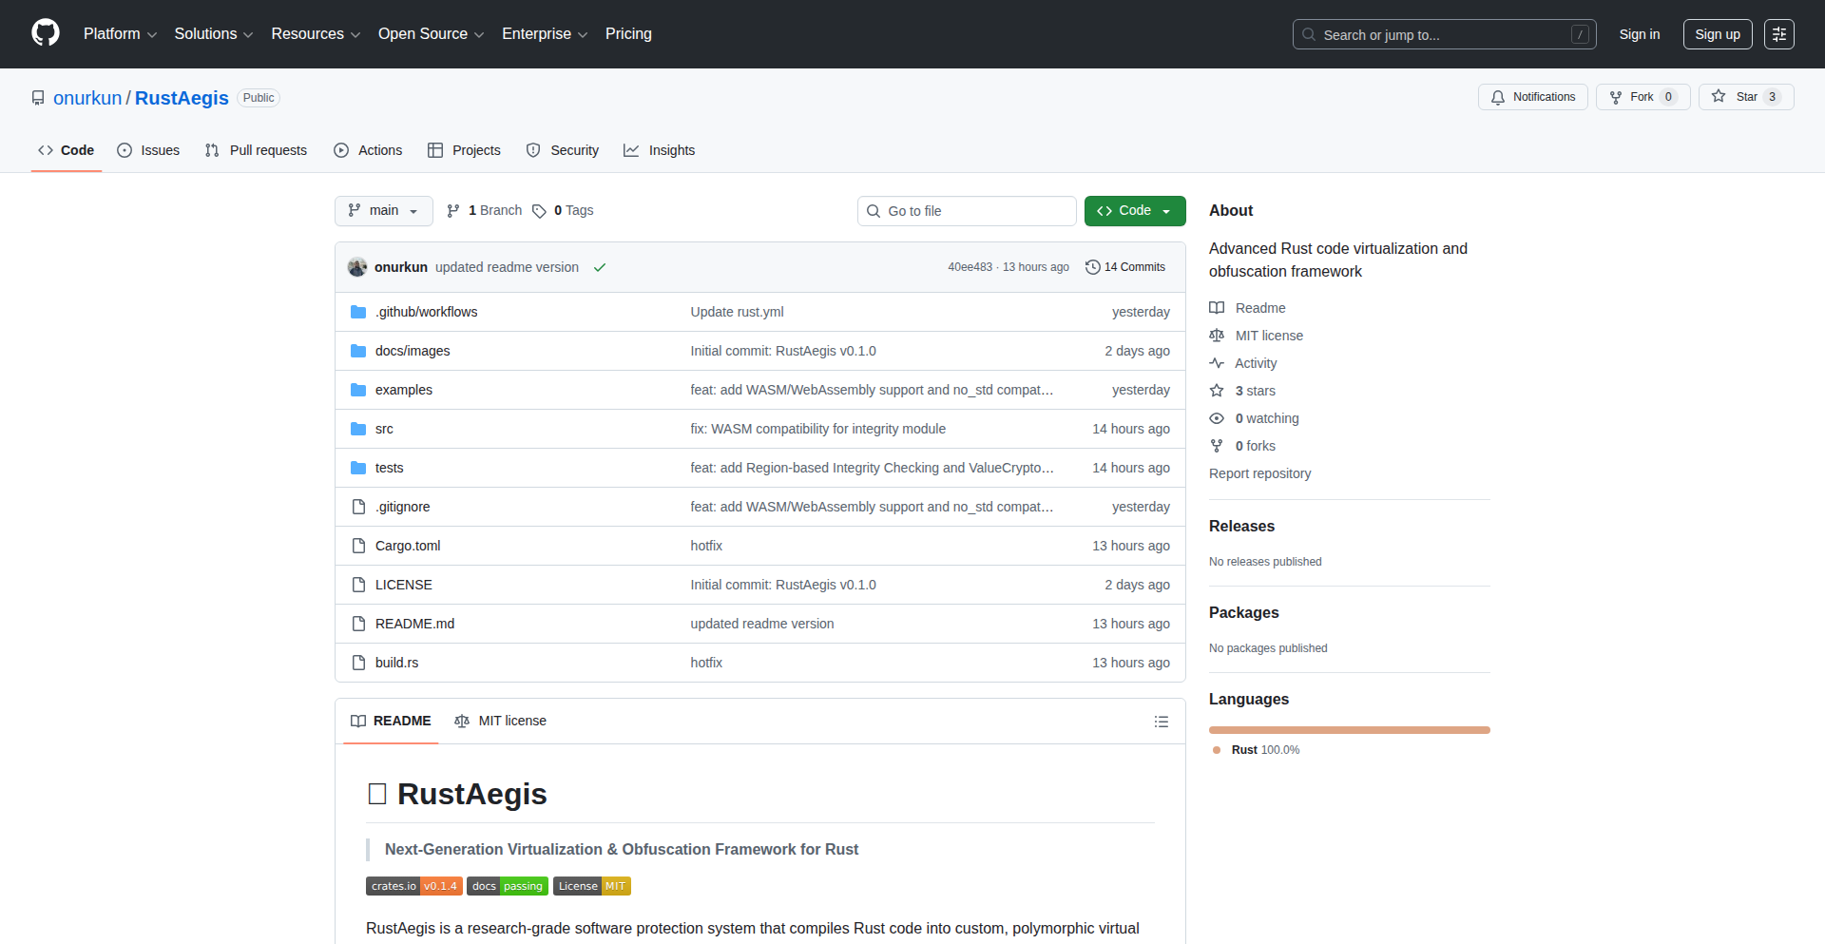The width and height of the screenshot is (1825, 944).
Task: Click the 14 Commits history icon
Action: [x=1093, y=267]
